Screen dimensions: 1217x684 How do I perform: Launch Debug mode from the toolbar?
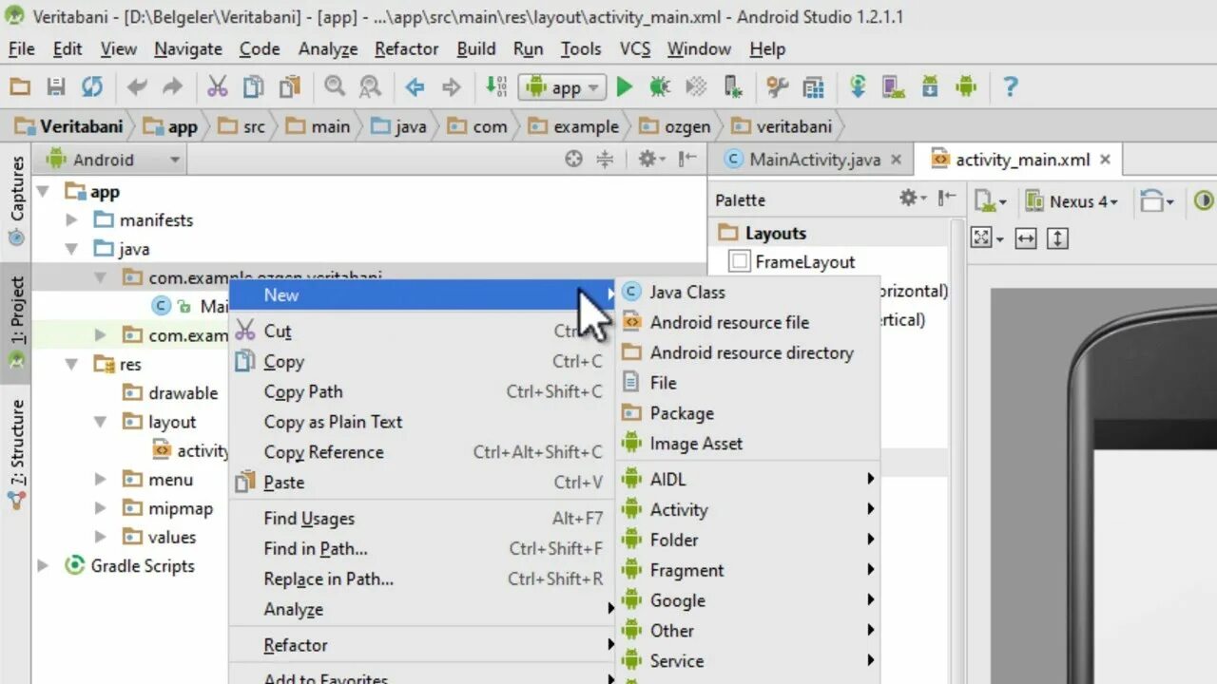point(661,86)
